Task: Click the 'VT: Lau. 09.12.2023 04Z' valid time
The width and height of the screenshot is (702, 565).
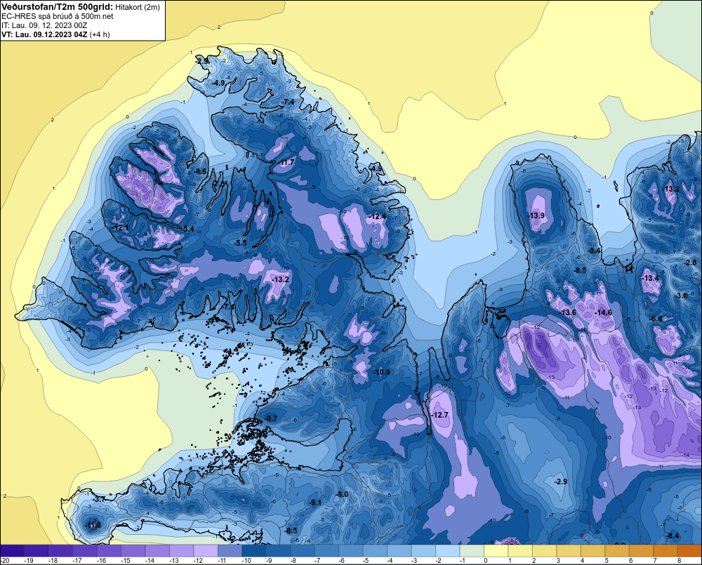Action: 44,34
